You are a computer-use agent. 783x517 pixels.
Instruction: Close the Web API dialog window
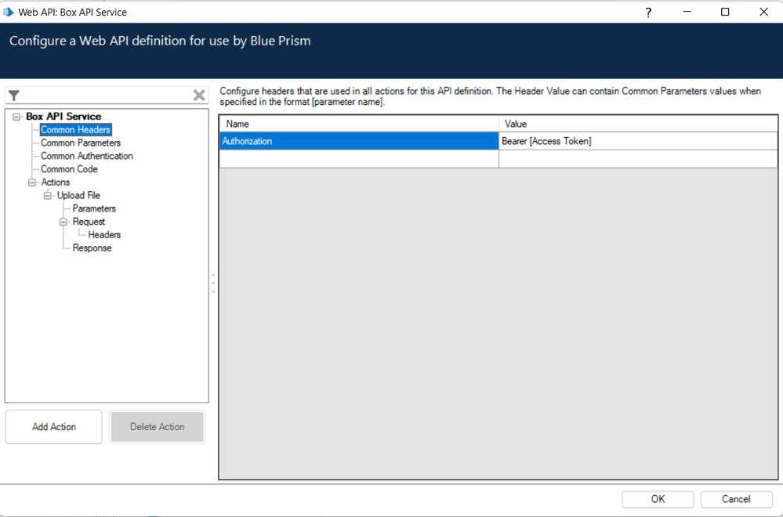pos(763,12)
